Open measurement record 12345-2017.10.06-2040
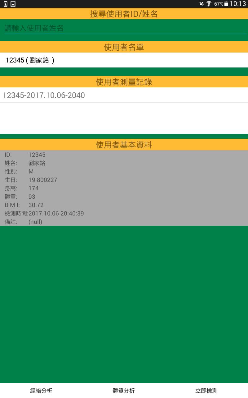 point(124,95)
